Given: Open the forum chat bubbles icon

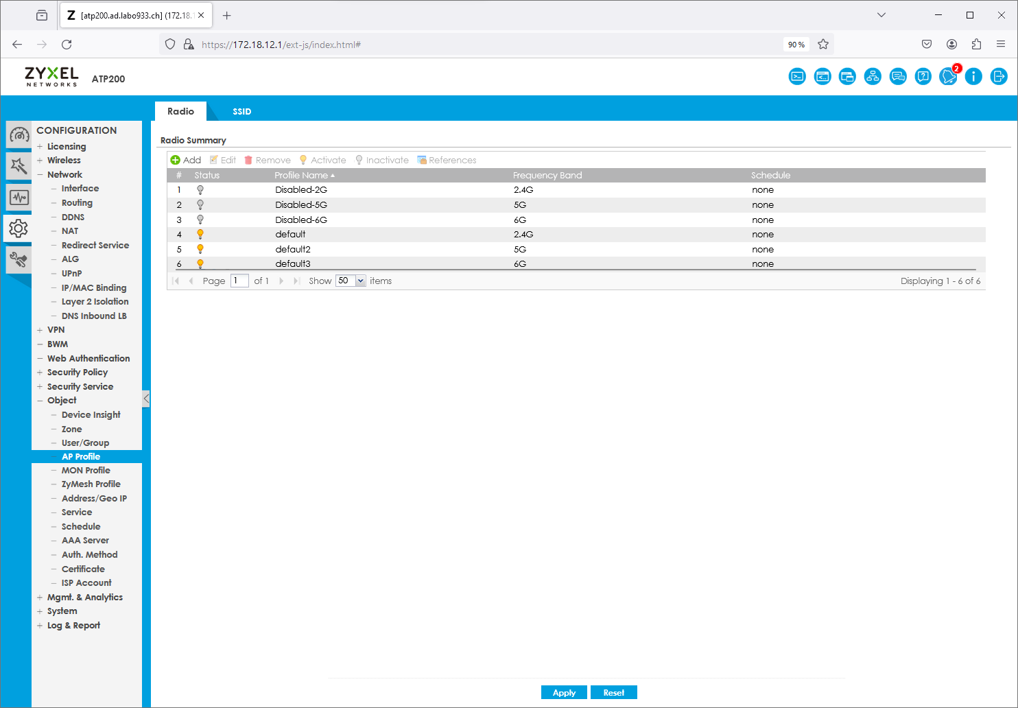Looking at the screenshot, I should point(898,76).
